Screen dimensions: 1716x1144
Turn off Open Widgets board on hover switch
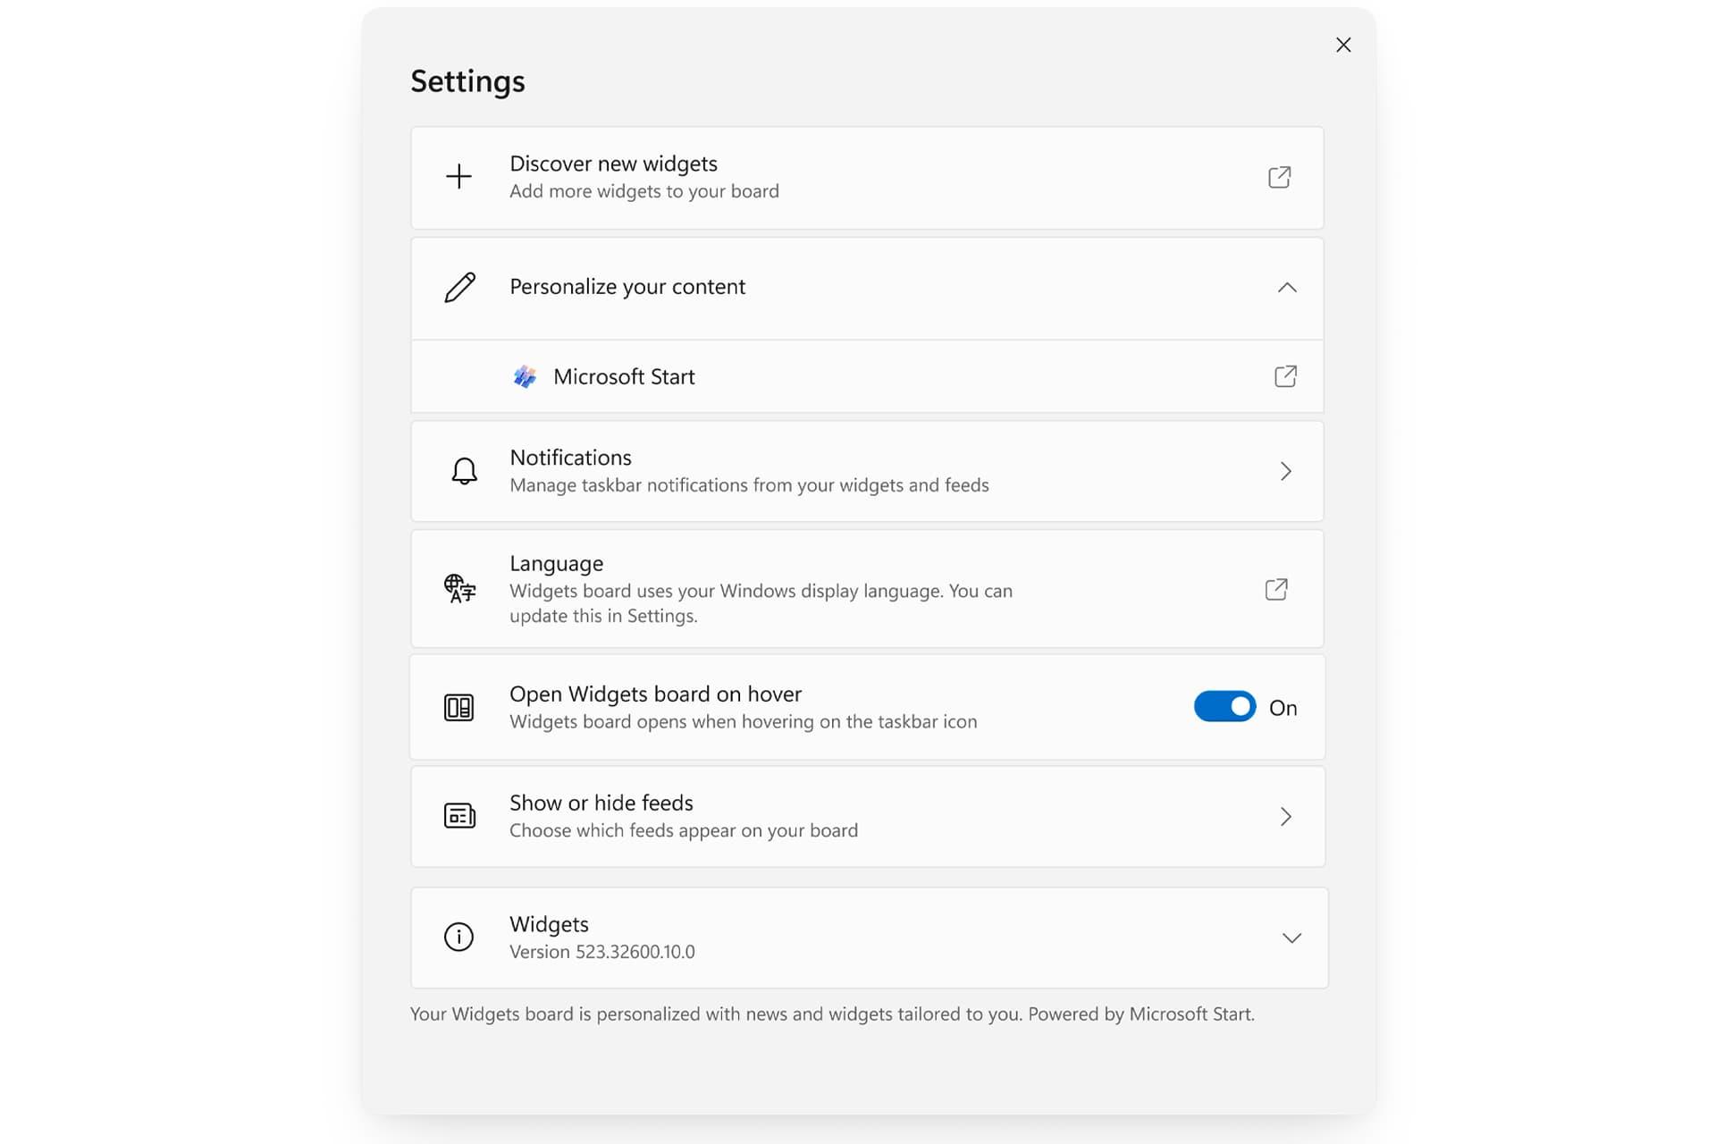1224,707
